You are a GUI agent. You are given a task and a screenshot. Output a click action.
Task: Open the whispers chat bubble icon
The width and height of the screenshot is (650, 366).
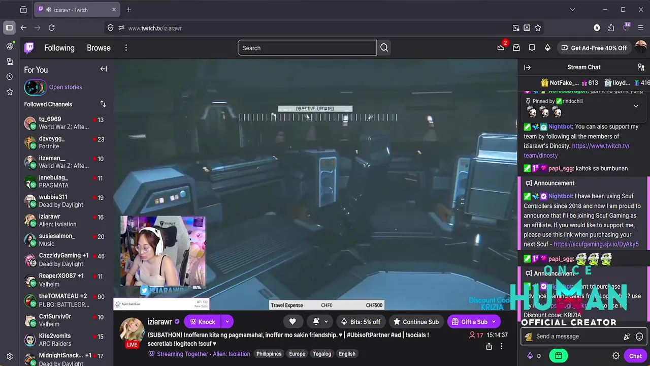[532, 48]
